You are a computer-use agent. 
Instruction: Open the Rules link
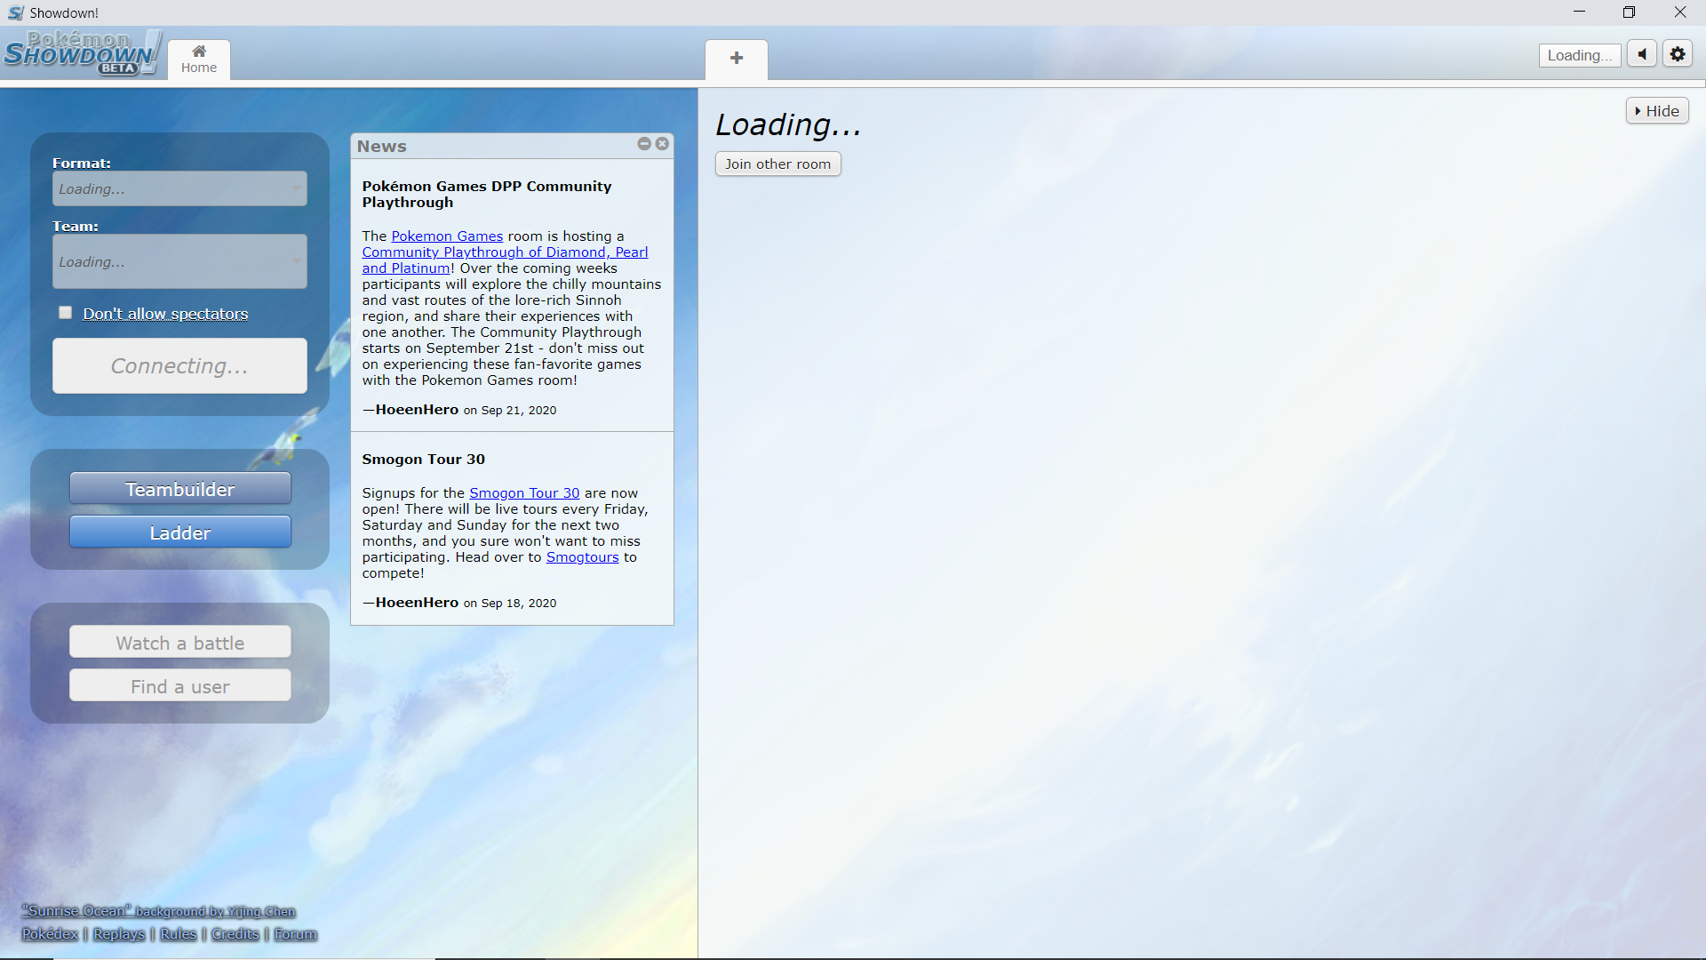[x=179, y=934]
